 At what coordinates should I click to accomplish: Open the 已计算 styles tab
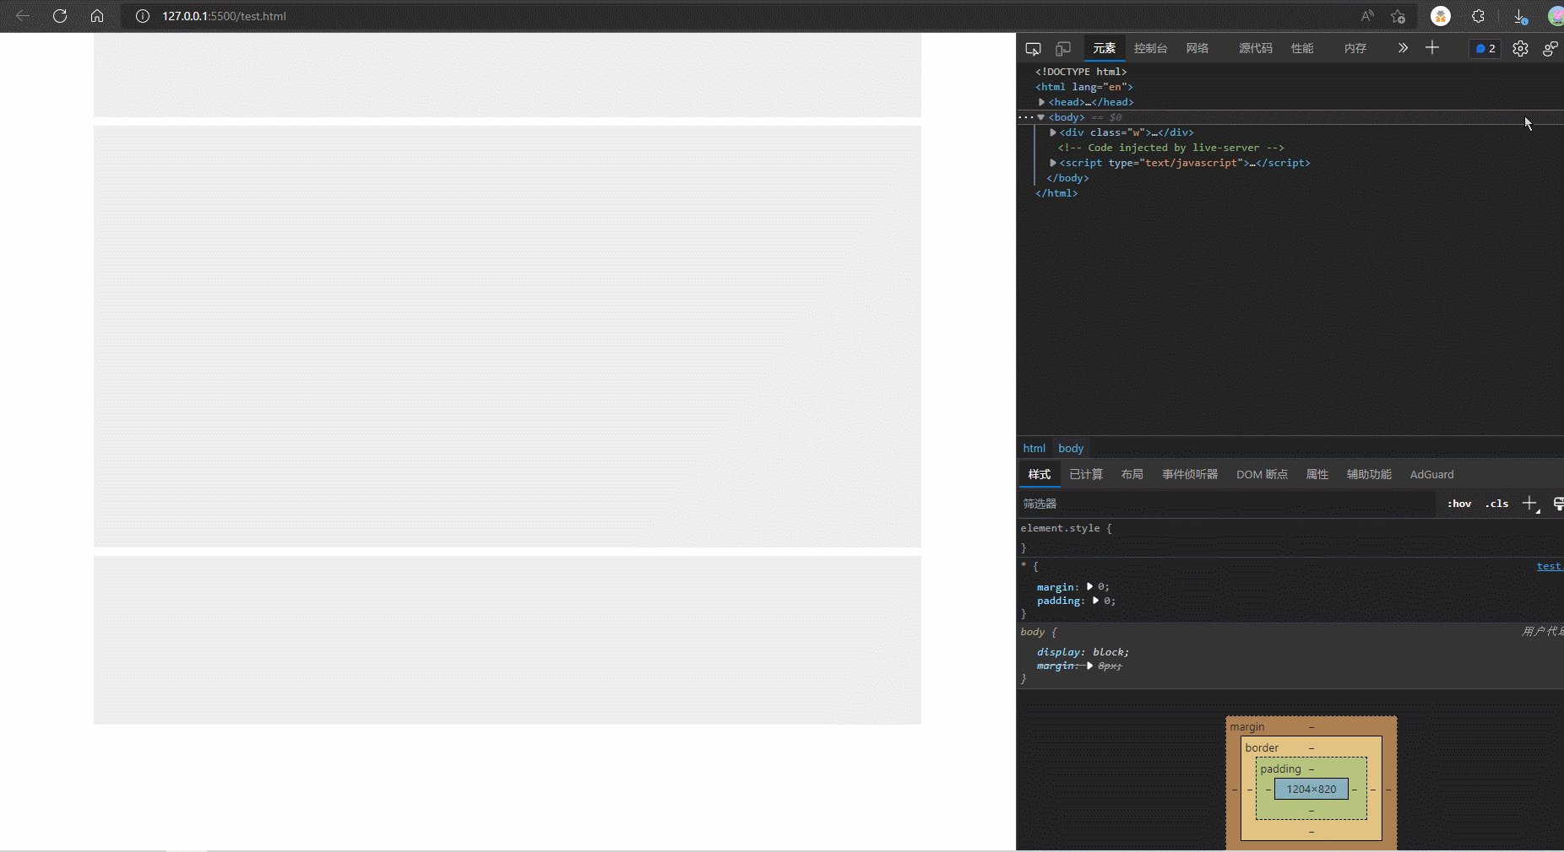coord(1085,474)
